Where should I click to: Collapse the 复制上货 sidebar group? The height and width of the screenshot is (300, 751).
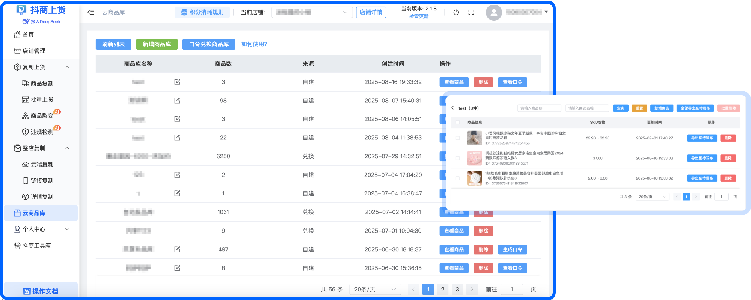coord(67,67)
